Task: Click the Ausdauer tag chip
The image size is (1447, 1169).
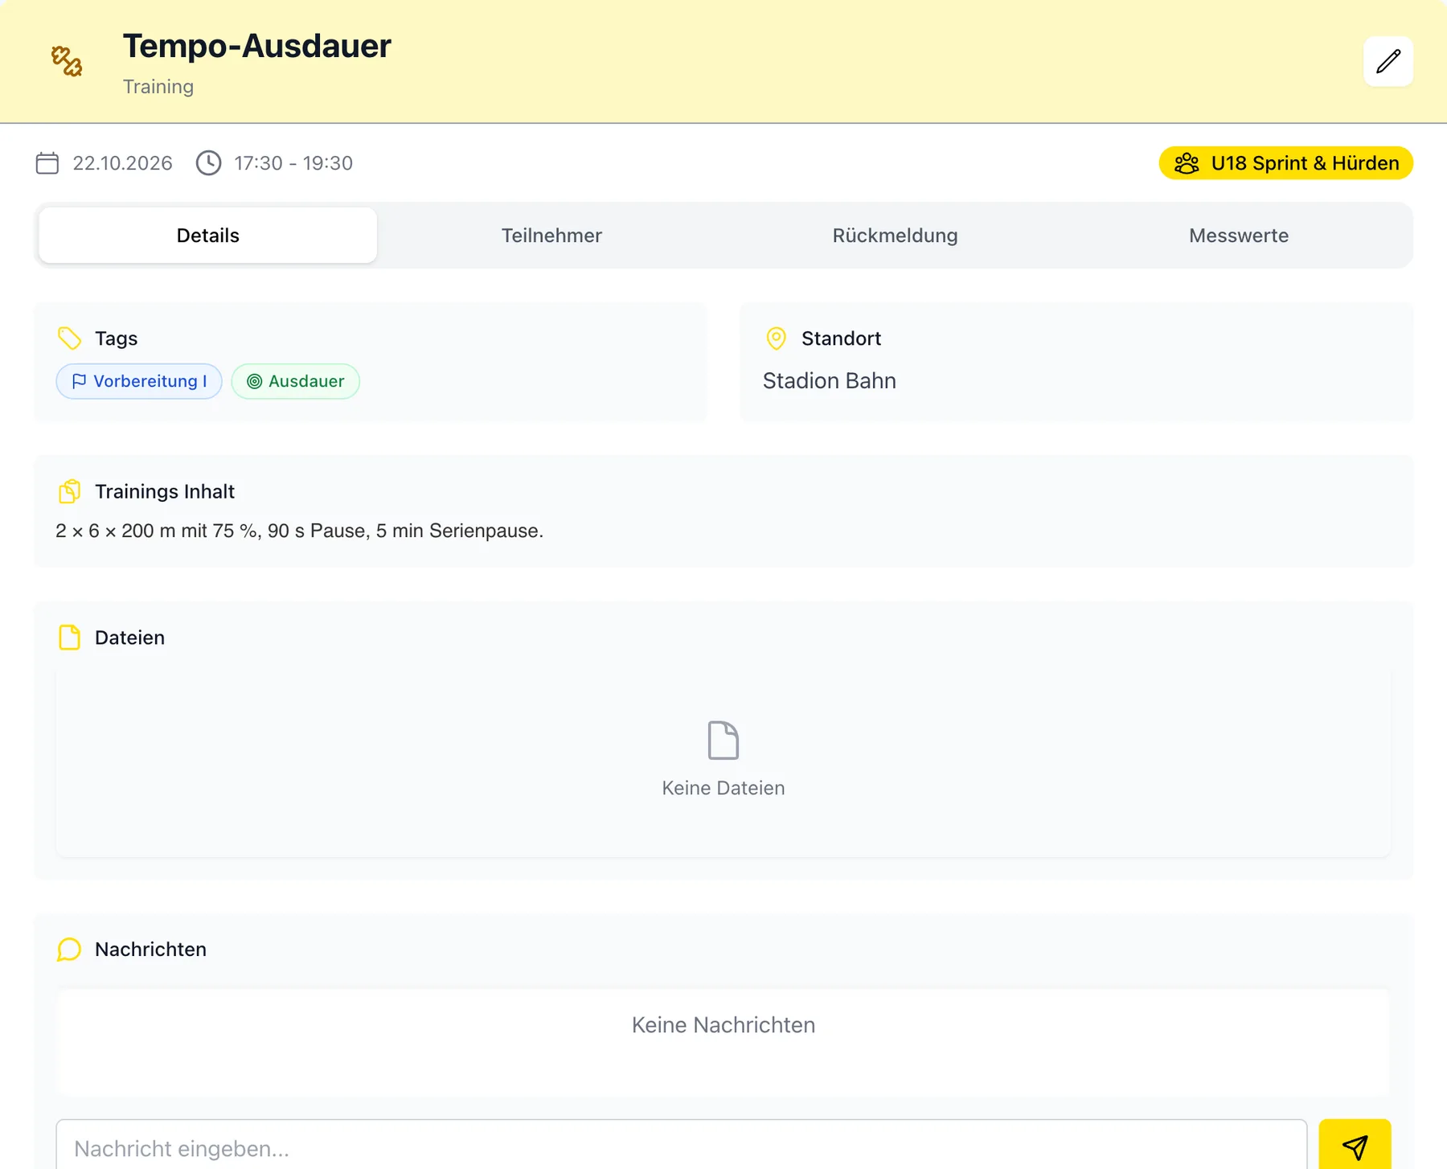Action: point(295,381)
